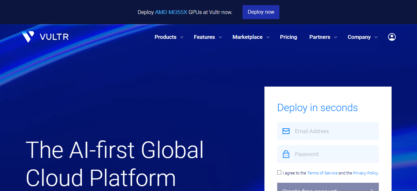Image resolution: width=417 pixels, height=191 pixels.
Task: Expand the Marketplace dropdown chevron
Action: tap(268, 37)
